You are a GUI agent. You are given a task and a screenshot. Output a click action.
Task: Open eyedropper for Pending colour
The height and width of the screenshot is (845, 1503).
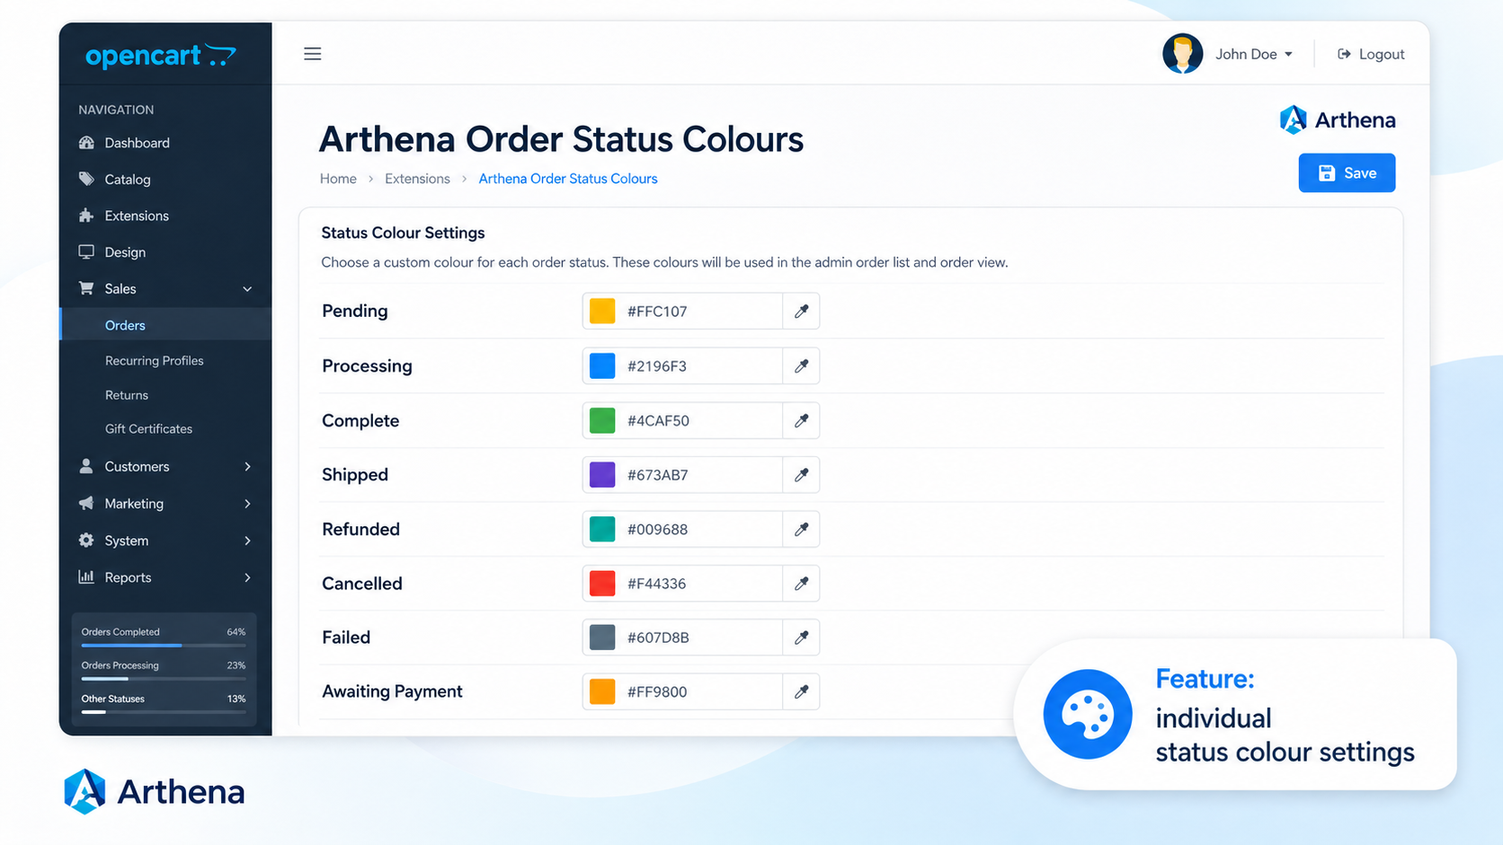pyautogui.click(x=801, y=311)
